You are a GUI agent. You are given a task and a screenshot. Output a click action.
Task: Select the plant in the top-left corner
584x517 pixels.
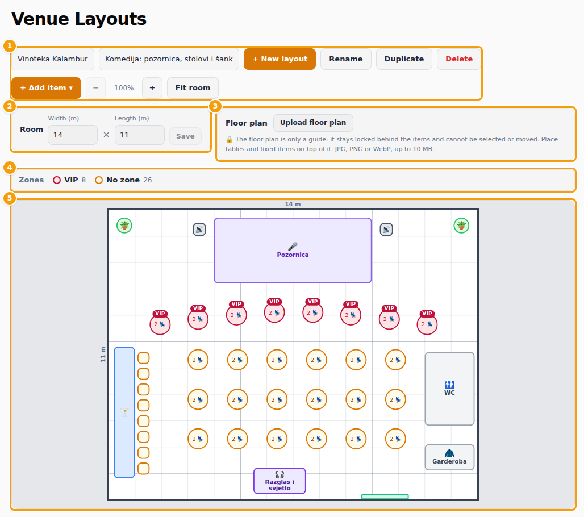tap(124, 226)
